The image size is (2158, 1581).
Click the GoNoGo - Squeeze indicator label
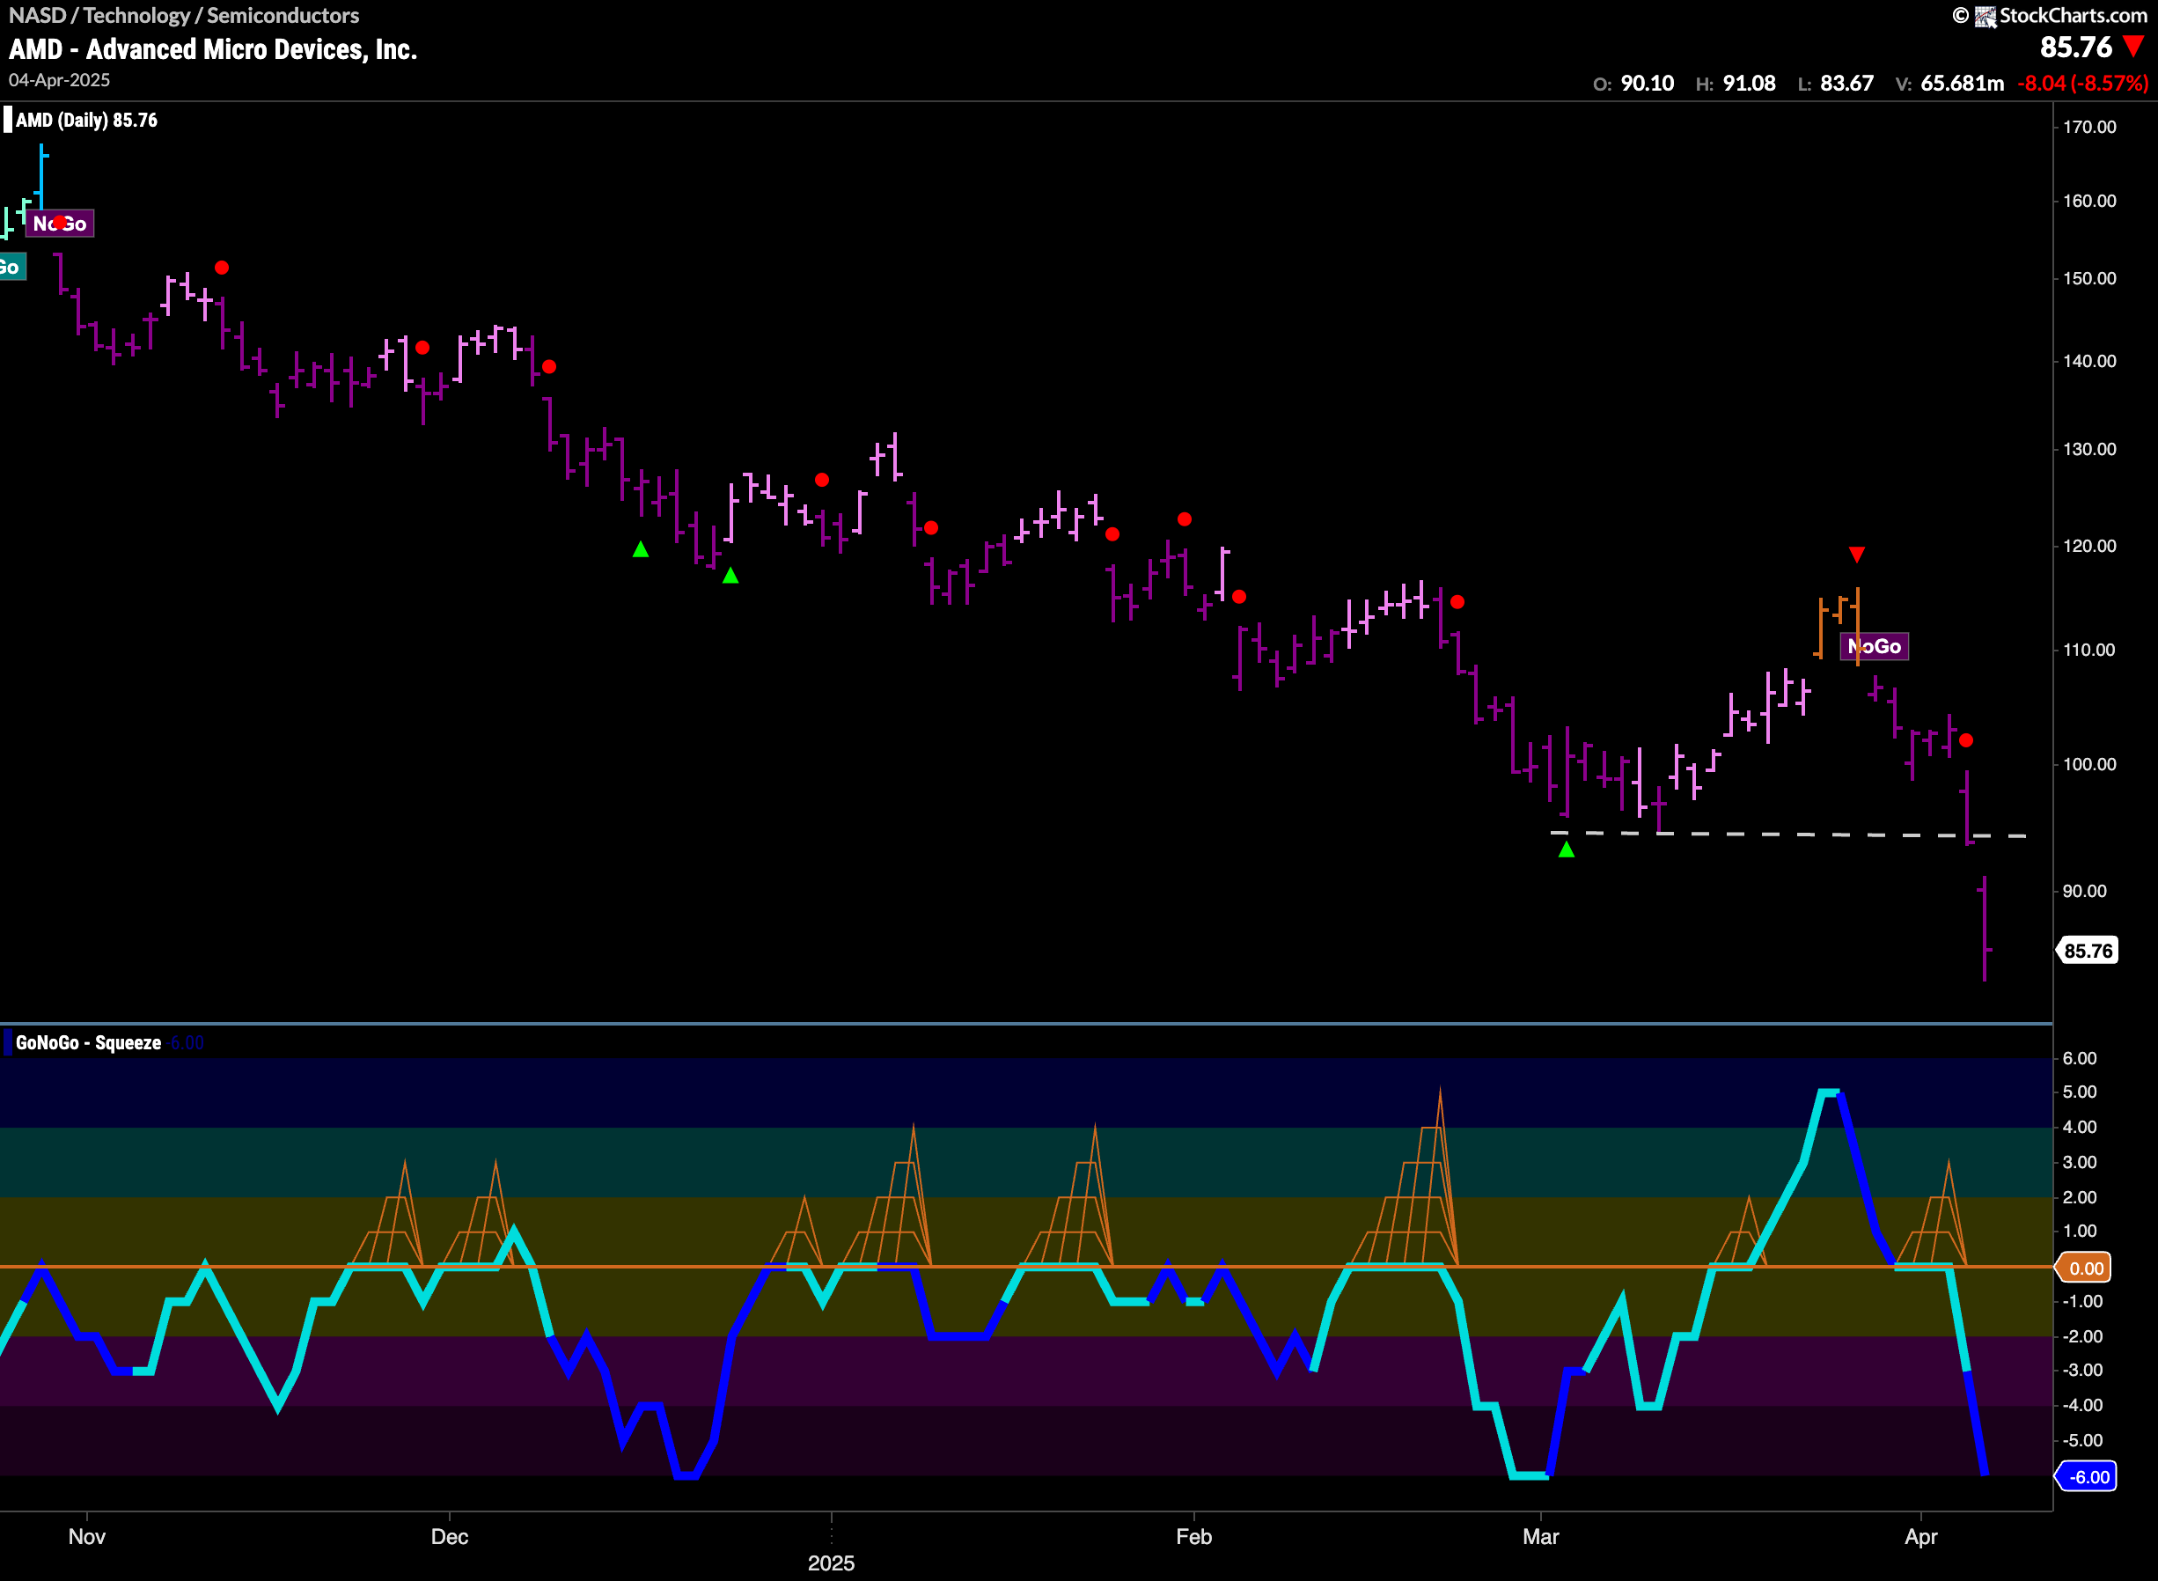tap(88, 1043)
